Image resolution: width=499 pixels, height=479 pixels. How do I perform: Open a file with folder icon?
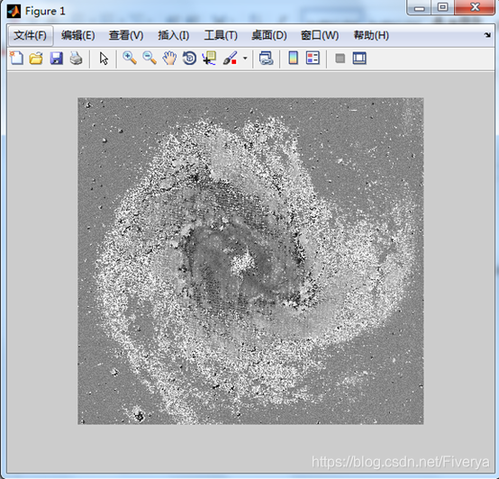tap(36, 59)
